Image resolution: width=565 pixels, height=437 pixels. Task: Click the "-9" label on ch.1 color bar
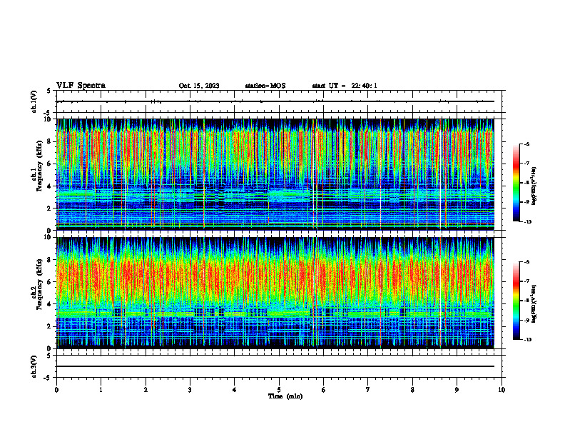click(526, 202)
